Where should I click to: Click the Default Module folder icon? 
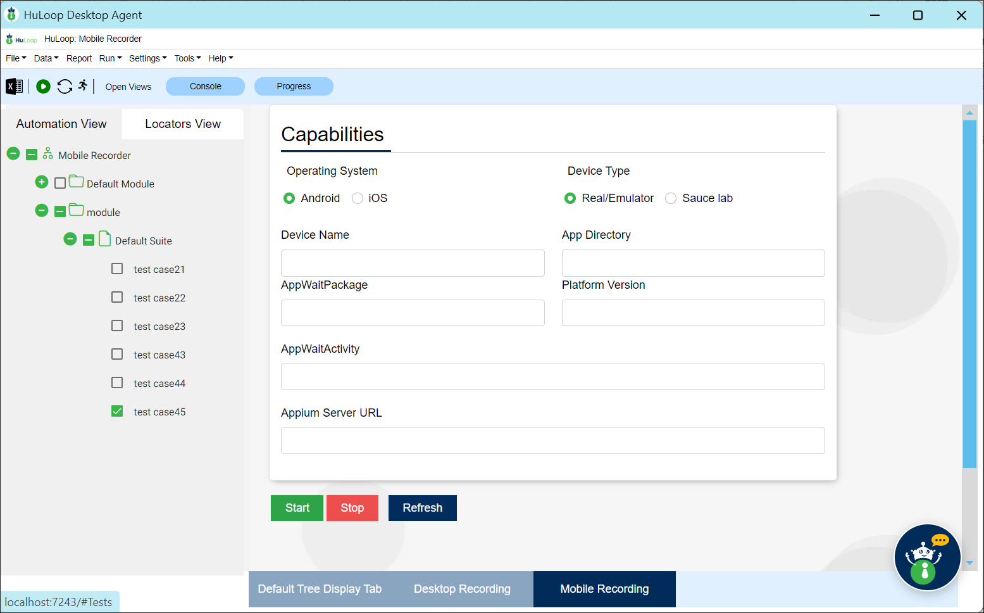pyautogui.click(x=77, y=182)
